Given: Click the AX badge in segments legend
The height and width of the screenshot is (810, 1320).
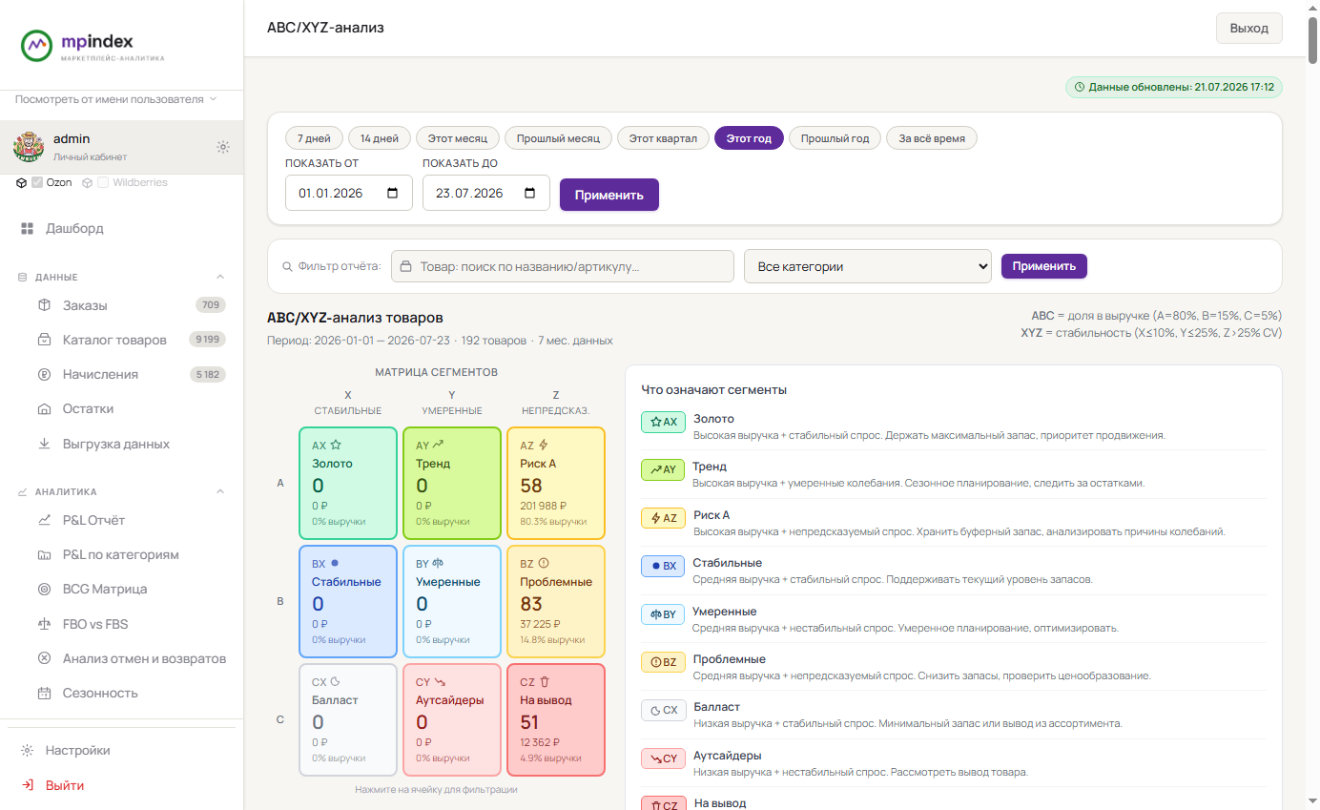Looking at the screenshot, I should point(663,422).
